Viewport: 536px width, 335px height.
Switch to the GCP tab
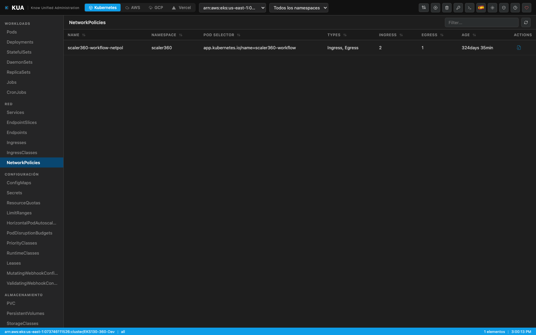pyautogui.click(x=156, y=8)
